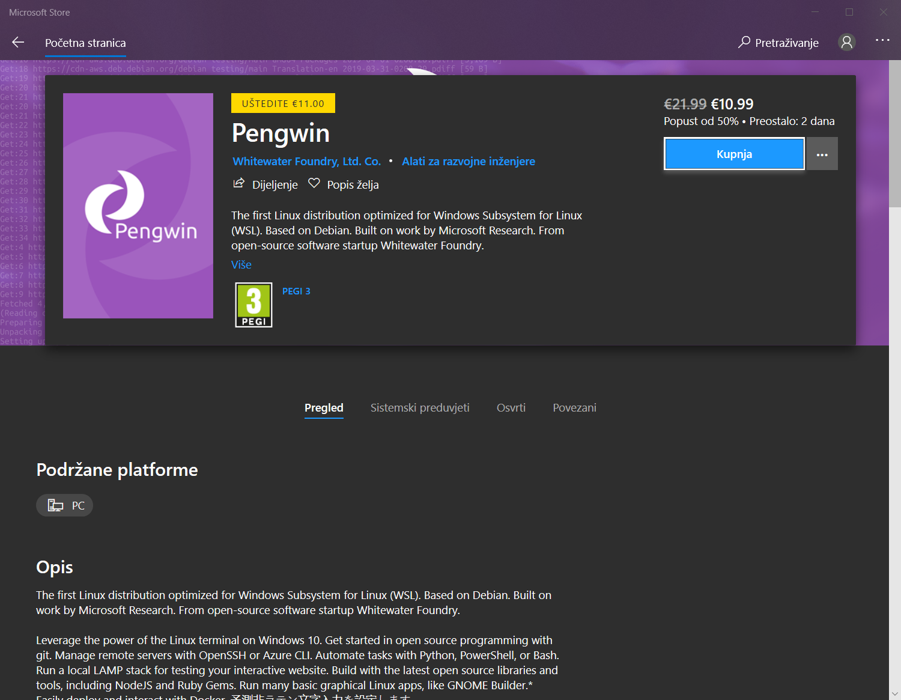Switch to Sistemski preduvjeti tab

pos(420,408)
